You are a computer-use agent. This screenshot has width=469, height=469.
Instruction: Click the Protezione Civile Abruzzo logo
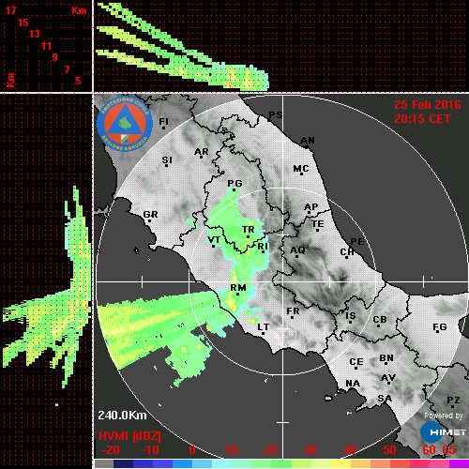click(125, 124)
